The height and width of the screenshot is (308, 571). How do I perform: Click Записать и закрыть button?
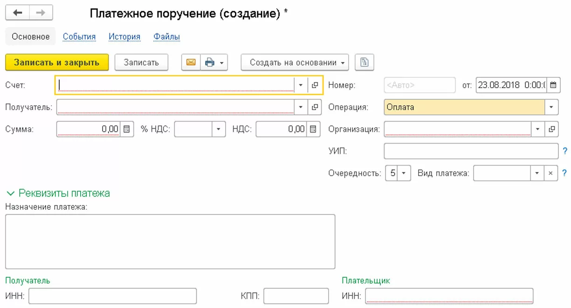(56, 62)
